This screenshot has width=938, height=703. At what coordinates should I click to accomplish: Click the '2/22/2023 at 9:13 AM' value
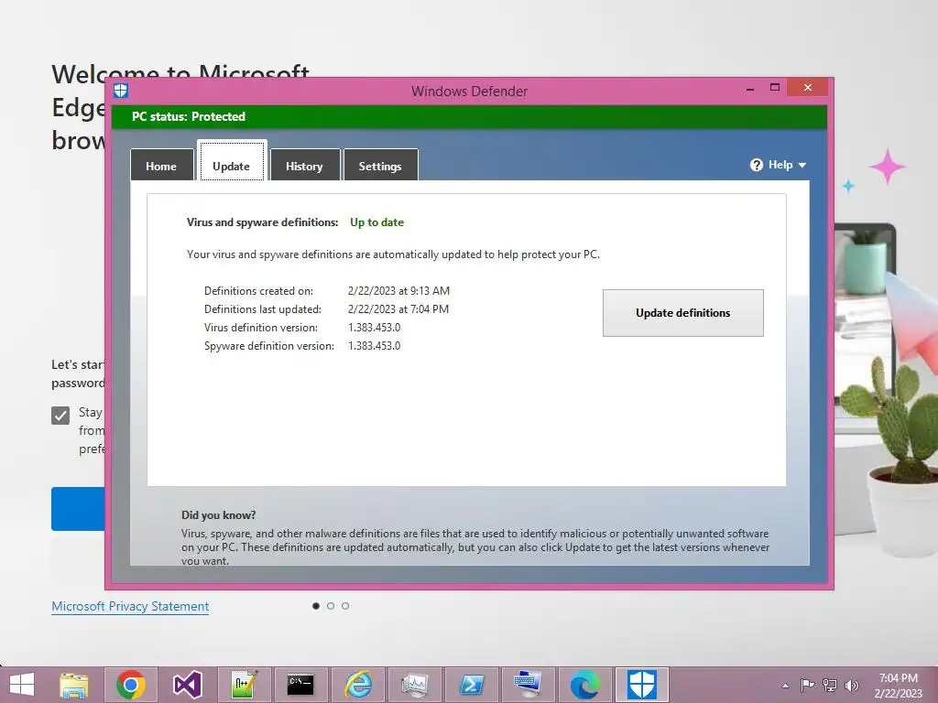pos(398,291)
